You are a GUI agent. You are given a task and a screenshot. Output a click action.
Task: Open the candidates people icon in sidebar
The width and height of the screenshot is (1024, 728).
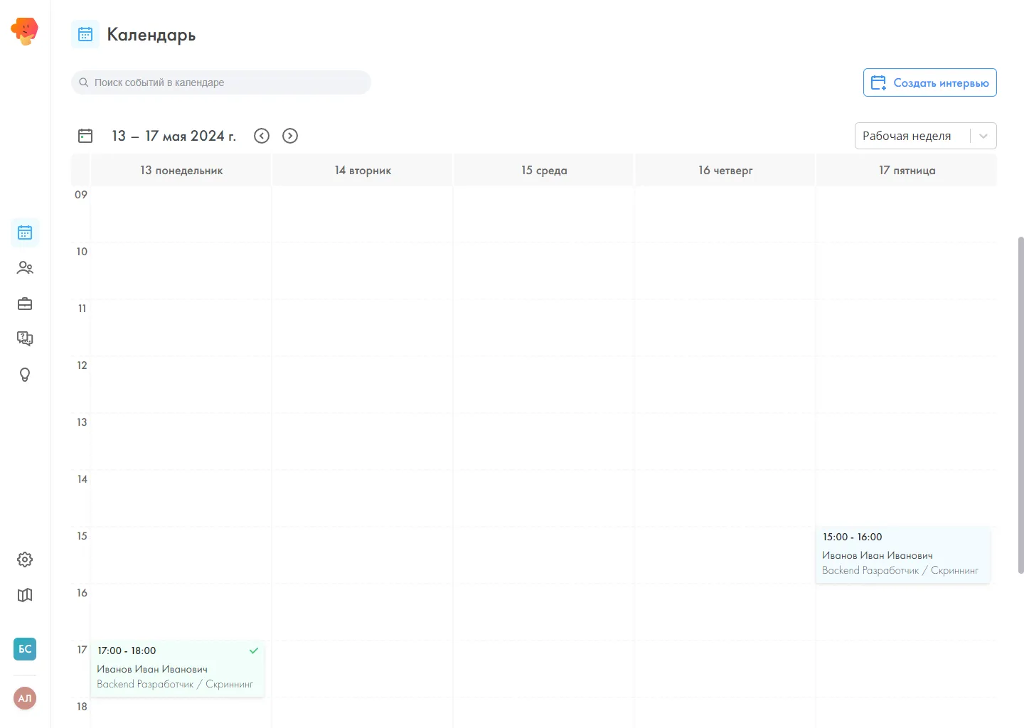click(25, 268)
